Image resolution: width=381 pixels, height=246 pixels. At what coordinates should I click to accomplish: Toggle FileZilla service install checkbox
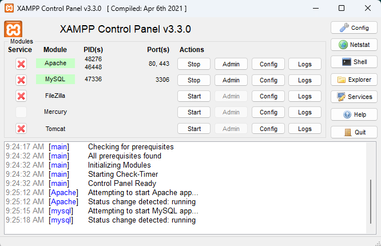coord(21,96)
